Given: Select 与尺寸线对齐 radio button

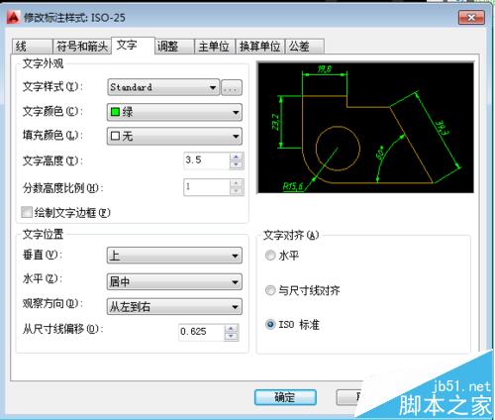Looking at the screenshot, I should pyautogui.click(x=270, y=290).
